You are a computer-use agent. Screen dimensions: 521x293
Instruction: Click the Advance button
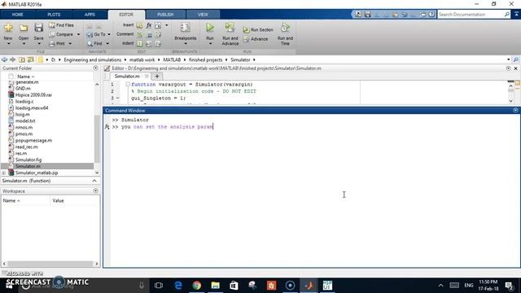(256, 39)
